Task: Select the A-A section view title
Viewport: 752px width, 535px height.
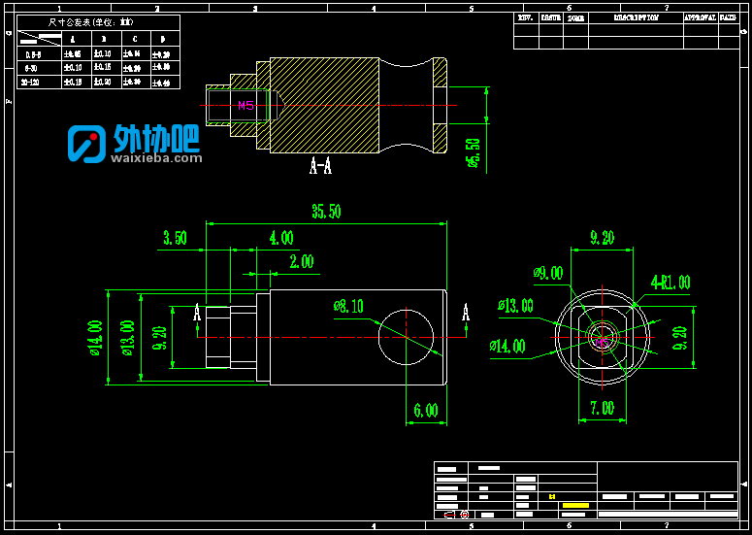Action: pos(321,166)
